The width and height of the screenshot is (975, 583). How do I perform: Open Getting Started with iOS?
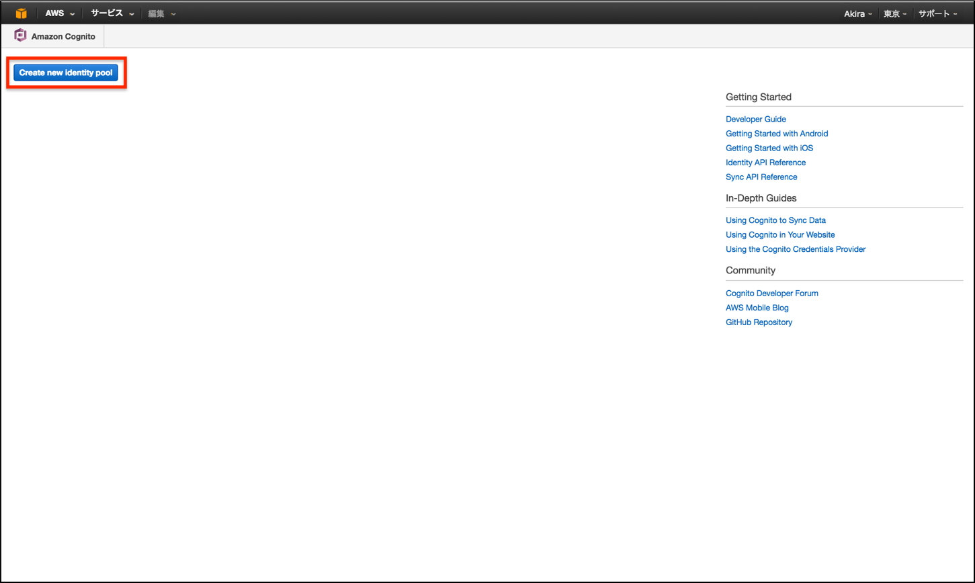pos(769,148)
